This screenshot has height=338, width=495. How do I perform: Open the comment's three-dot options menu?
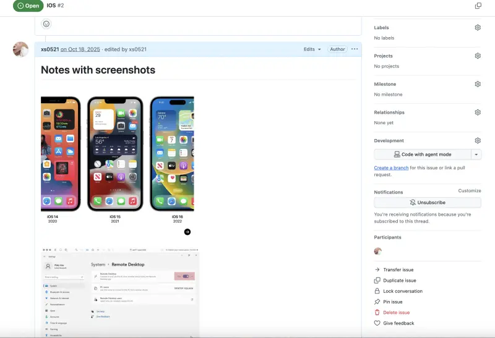(x=355, y=49)
